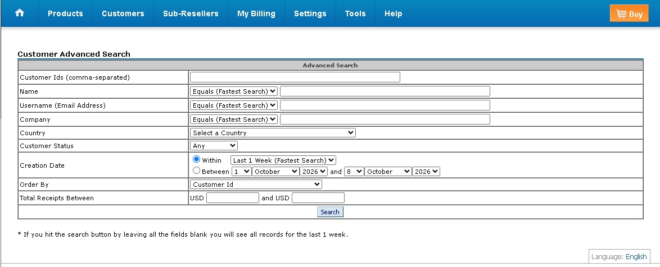Open the Customers menu
This screenshot has width=660, height=267.
tap(123, 13)
